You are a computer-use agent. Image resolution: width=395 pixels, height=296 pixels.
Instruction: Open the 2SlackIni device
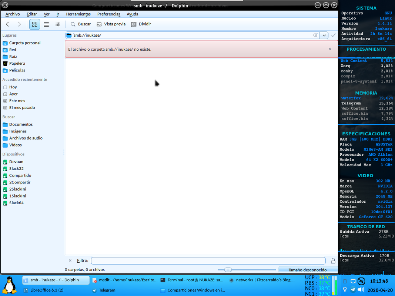[x=14, y=189]
